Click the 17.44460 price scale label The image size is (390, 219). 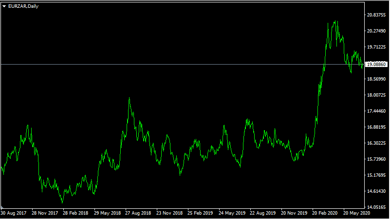(x=376, y=111)
